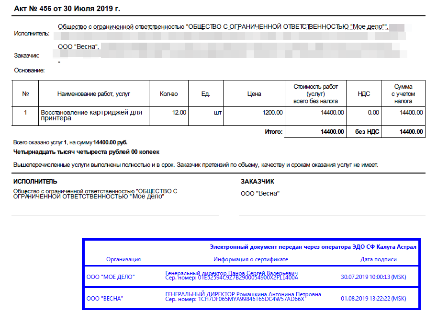Click the 'Наименование работ, услуг' column header
This screenshot has height=325, width=437.
click(x=94, y=94)
